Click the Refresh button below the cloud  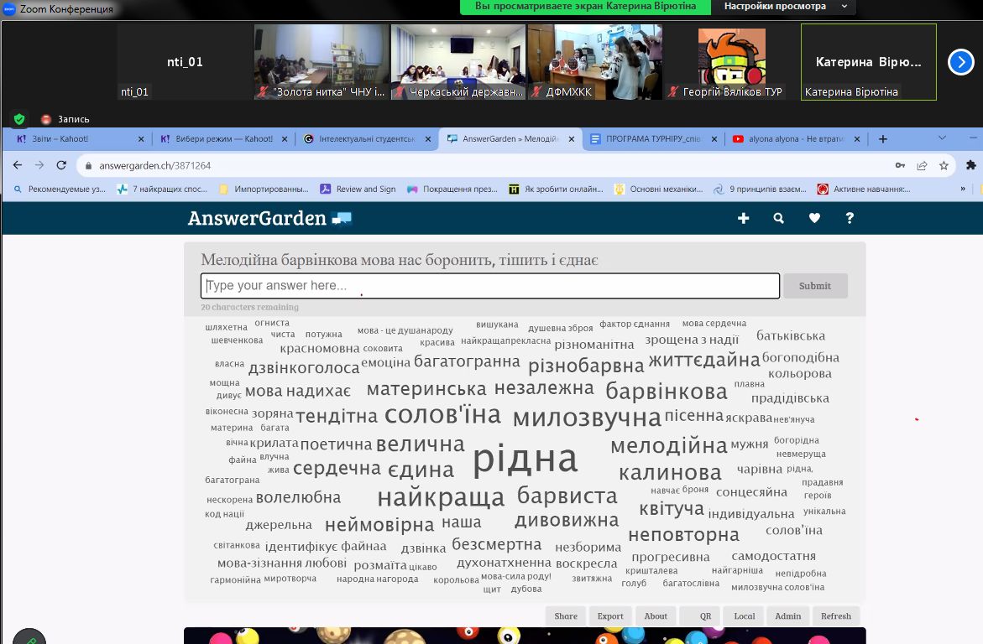click(x=835, y=616)
